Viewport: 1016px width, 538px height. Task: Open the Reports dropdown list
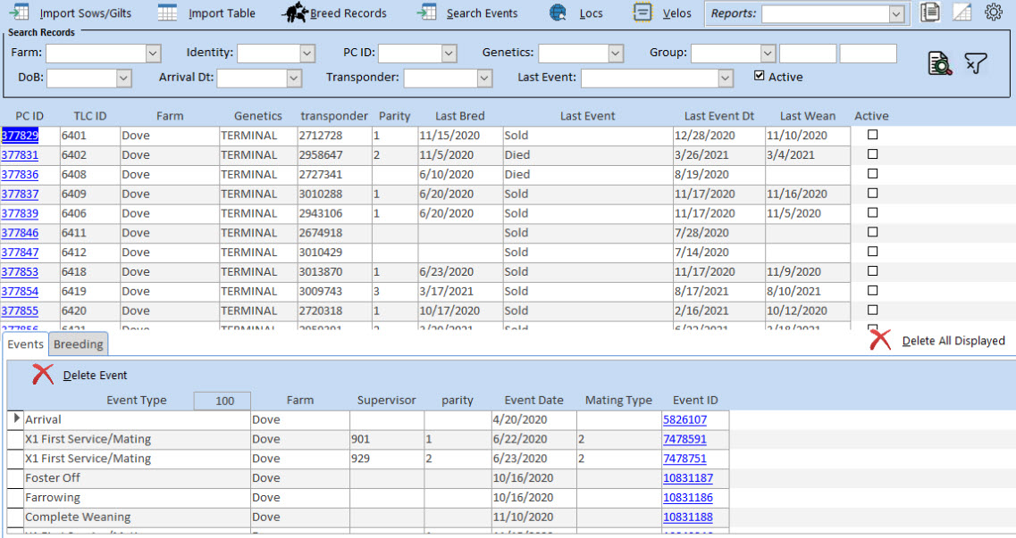[896, 14]
